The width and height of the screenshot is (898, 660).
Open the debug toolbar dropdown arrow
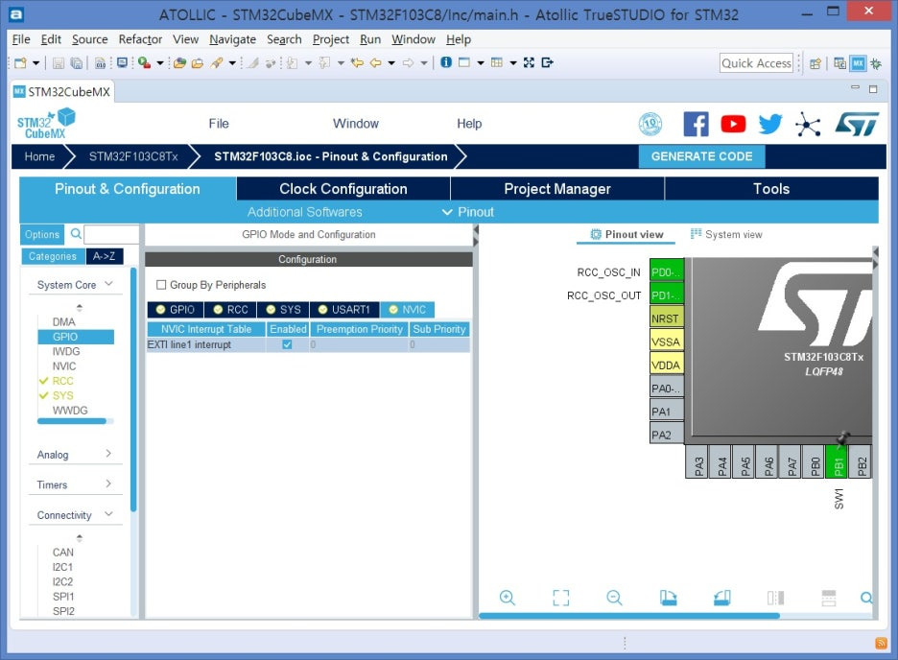(160, 63)
